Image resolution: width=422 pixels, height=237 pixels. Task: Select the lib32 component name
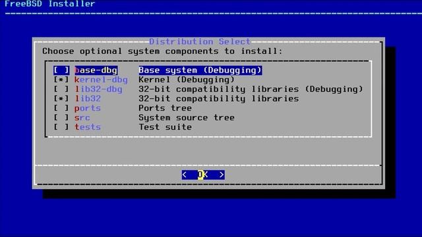88,99
